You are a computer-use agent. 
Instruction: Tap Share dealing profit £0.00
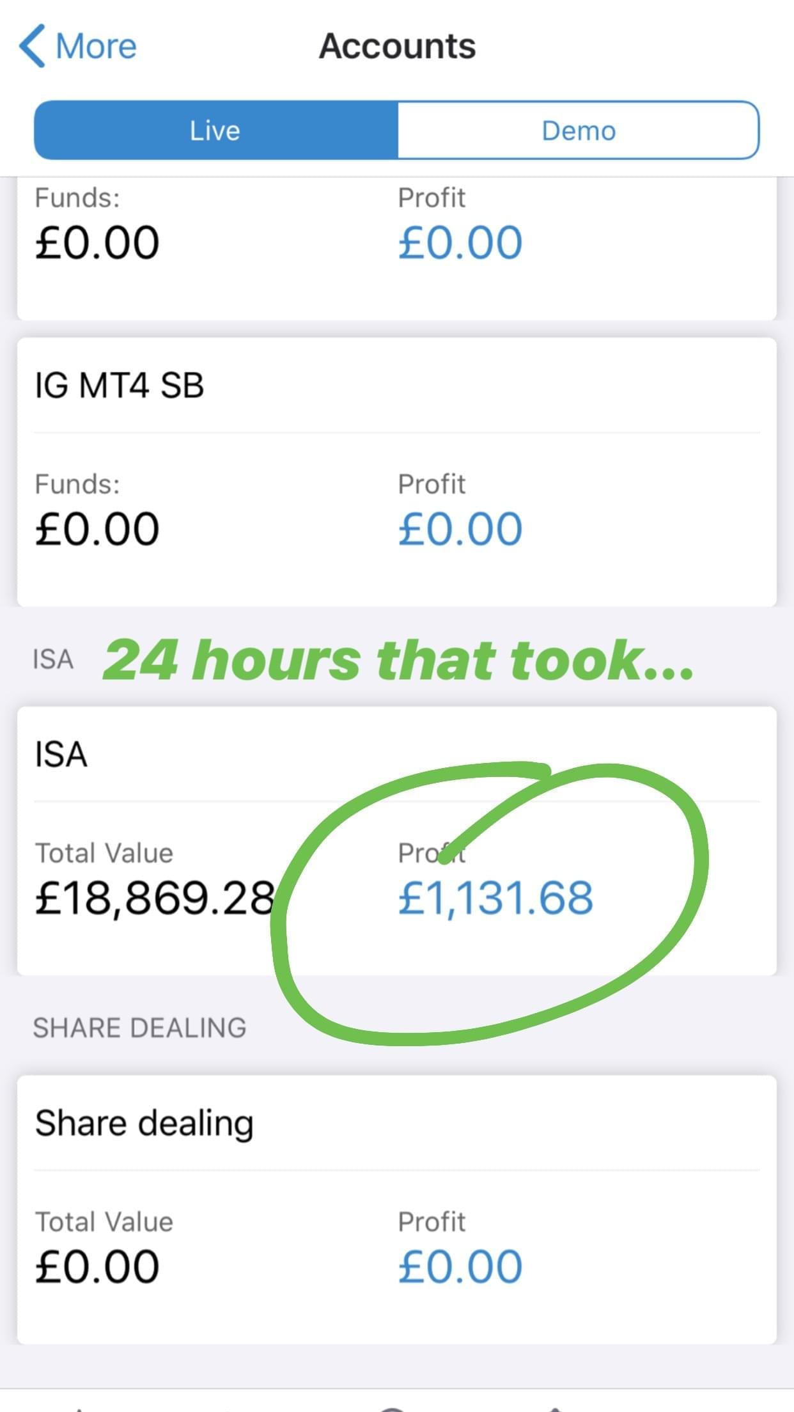pos(460,1267)
